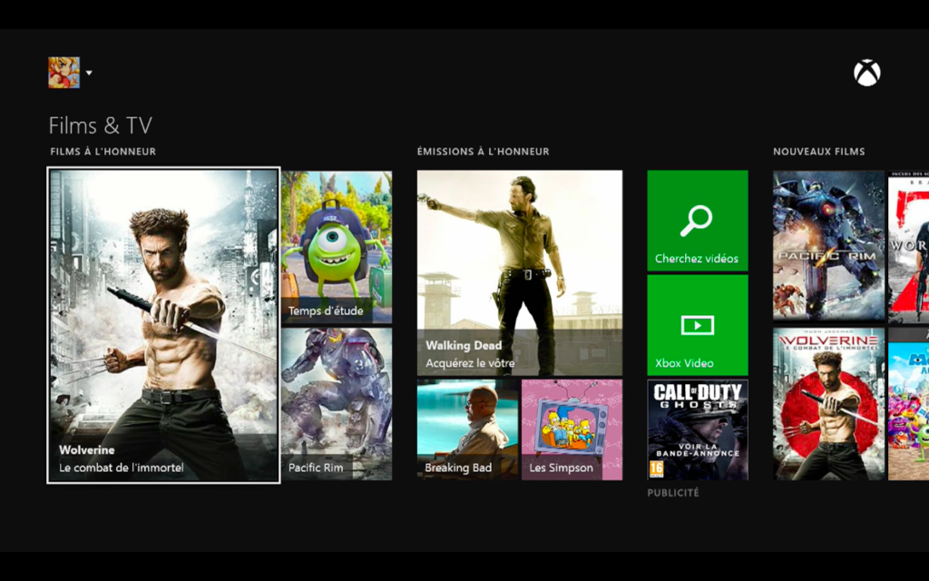Image resolution: width=929 pixels, height=581 pixels.
Task: Select the Breaking Bad show tile
Action: tap(467, 429)
